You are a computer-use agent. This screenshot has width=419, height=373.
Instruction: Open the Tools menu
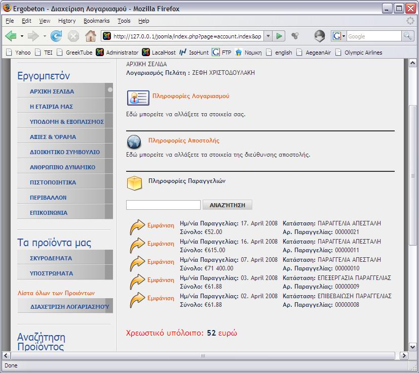click(124, 21)
